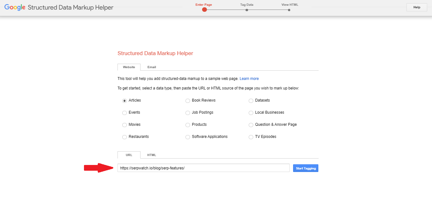The height and width of the screenshot is (200, 432).
Task: Switch to the Email tab
Action: pyautogui.click(x=152, y=67)
